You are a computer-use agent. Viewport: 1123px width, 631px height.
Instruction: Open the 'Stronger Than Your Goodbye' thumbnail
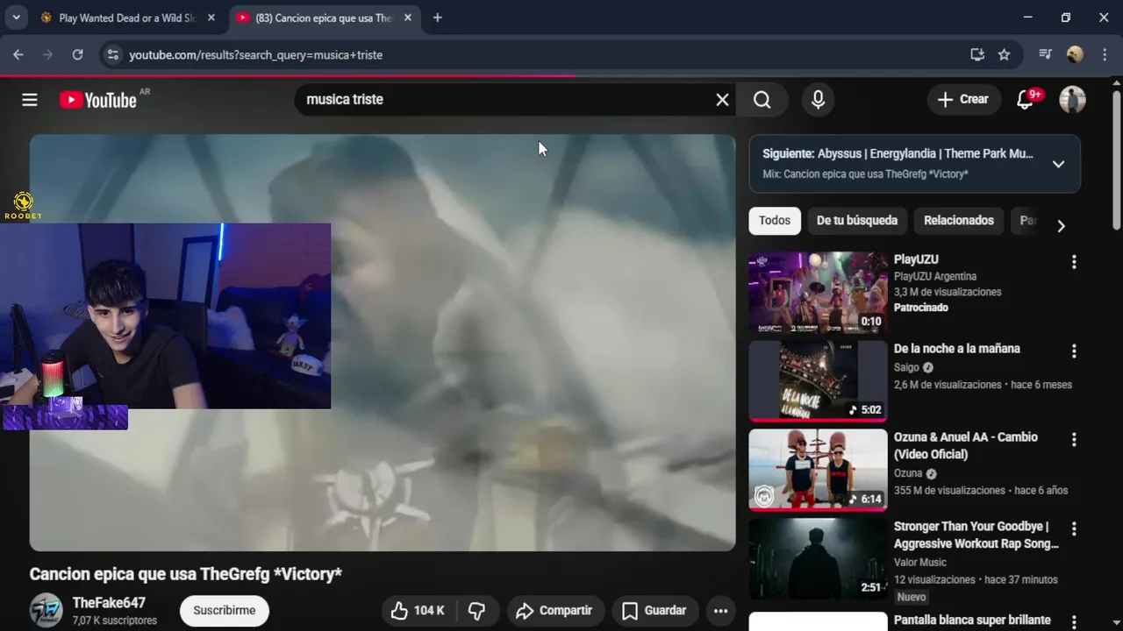coord(818,559)
